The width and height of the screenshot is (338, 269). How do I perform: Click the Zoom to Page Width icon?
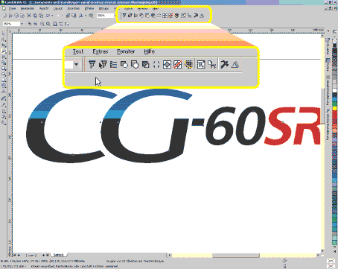[x=61, y=24]
